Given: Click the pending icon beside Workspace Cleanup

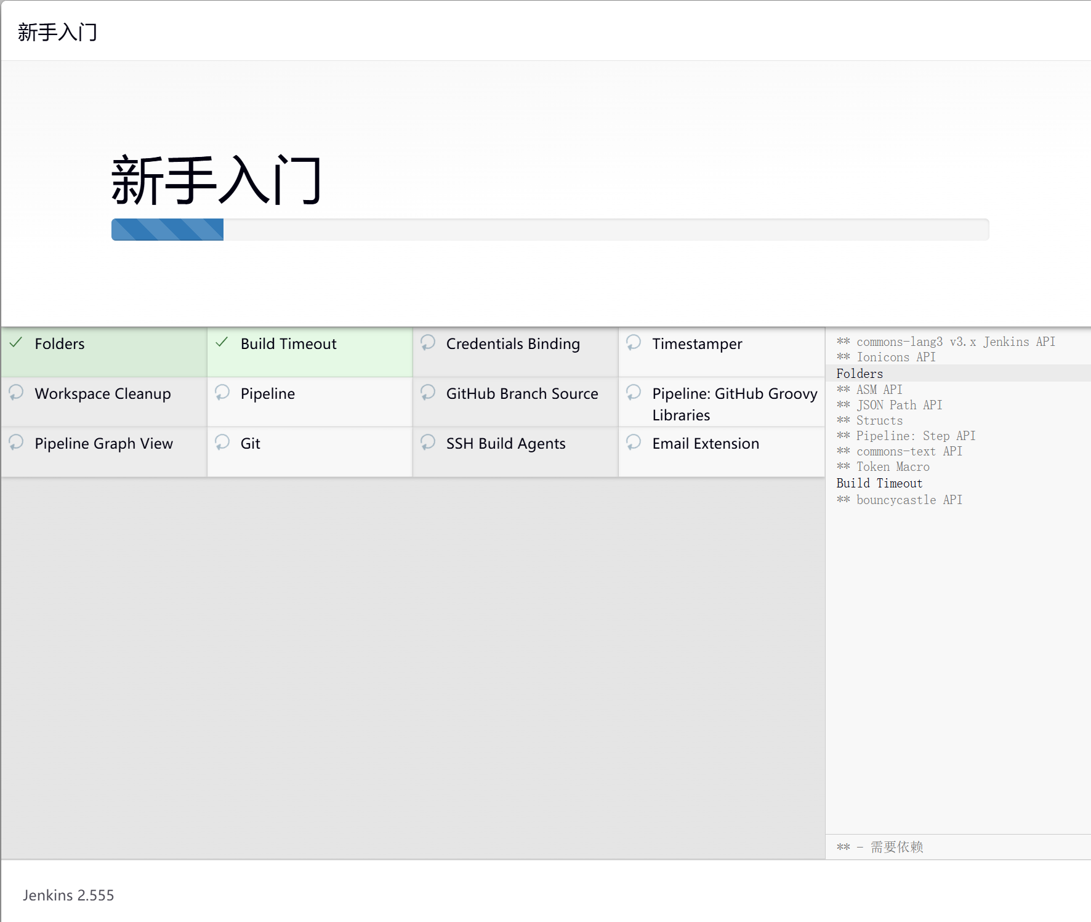Looking at the screenshot, I should pos(17,392).
